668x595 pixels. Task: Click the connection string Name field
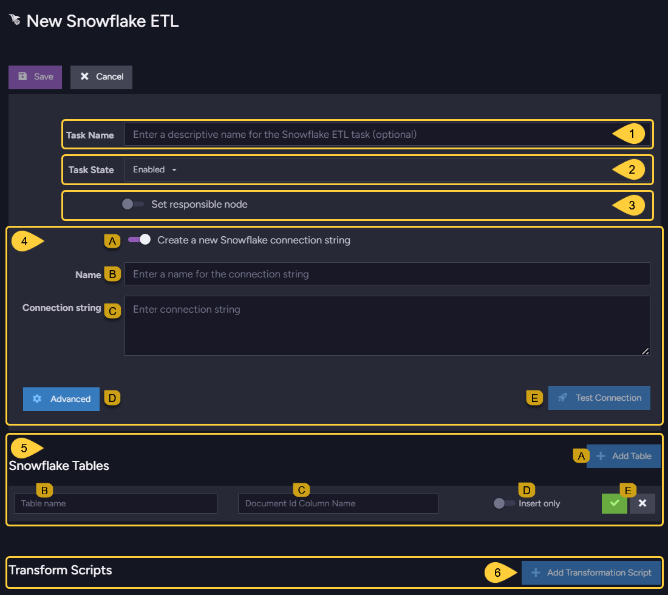[x=387, y=274]
